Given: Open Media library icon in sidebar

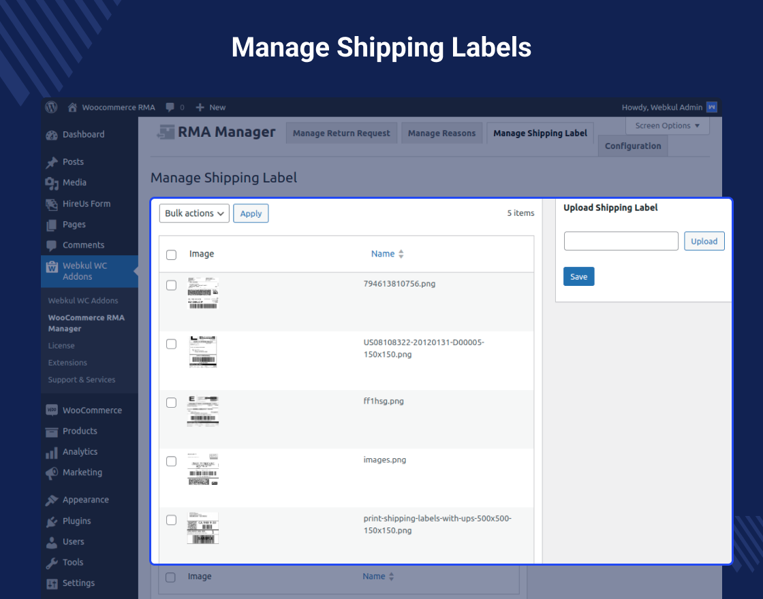Looking at the screenshot, I should click(x=52, y=182).
